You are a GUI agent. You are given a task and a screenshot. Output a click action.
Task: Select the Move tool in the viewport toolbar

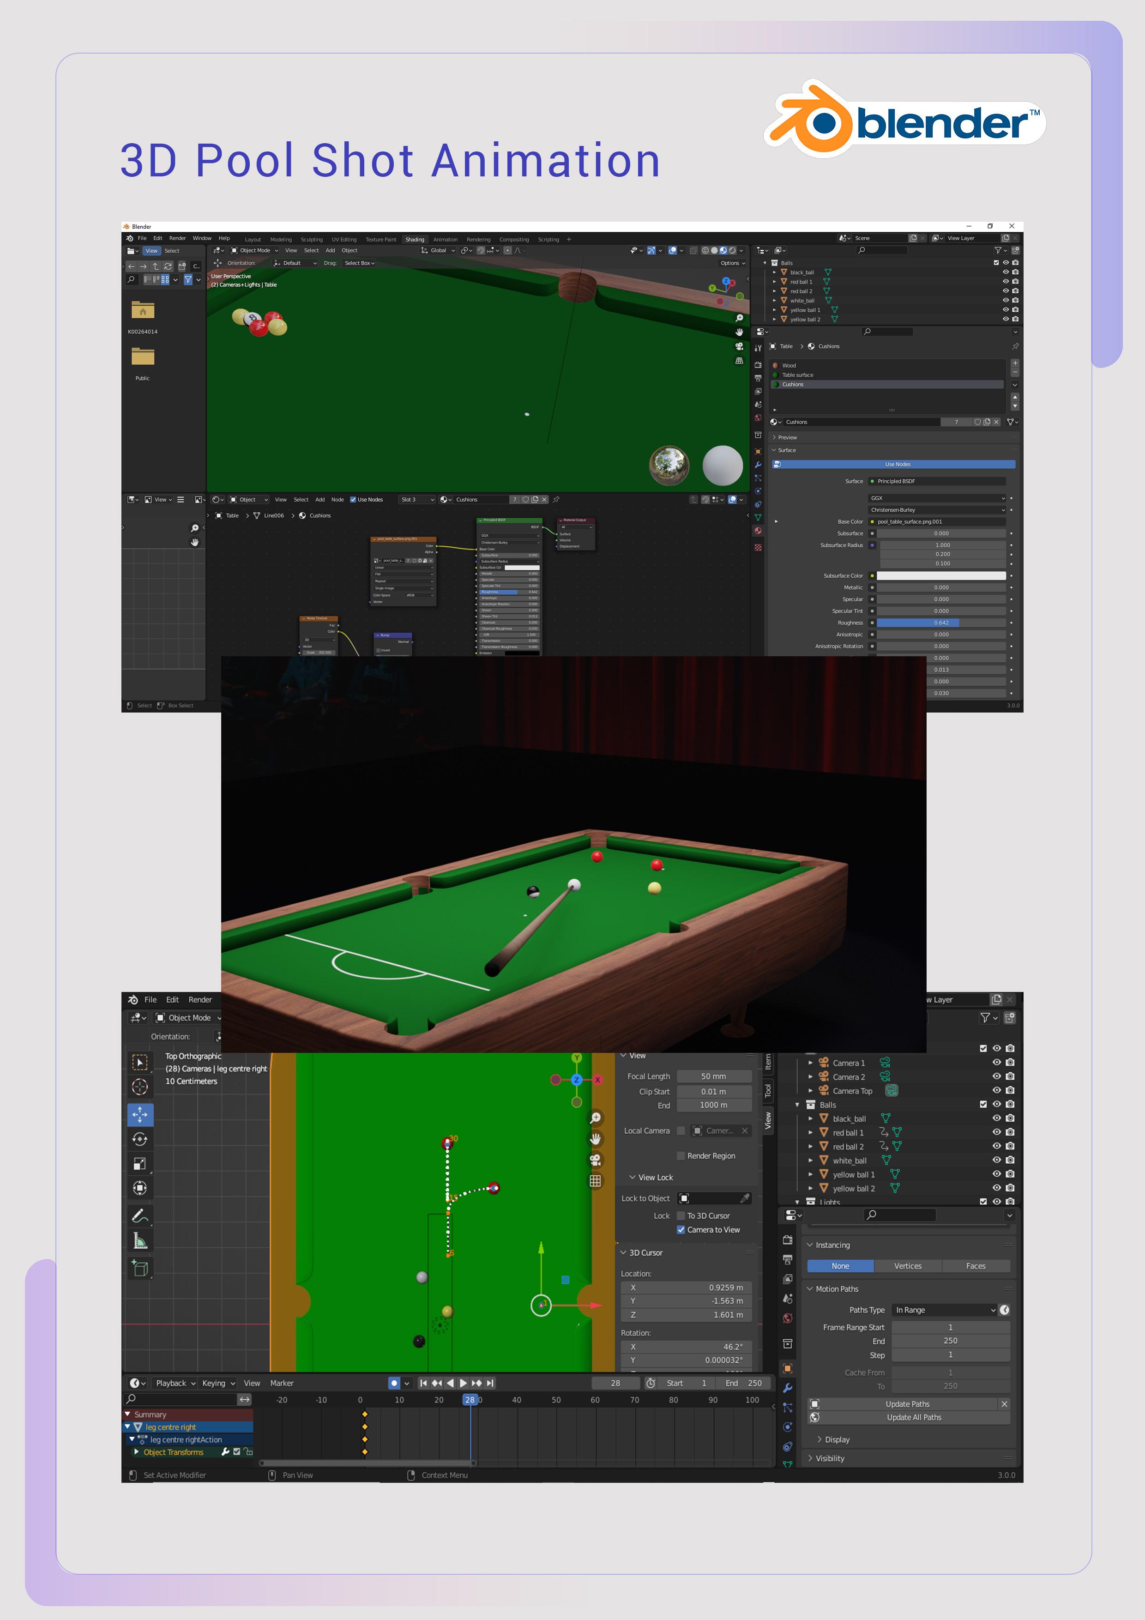(140, 1114)
